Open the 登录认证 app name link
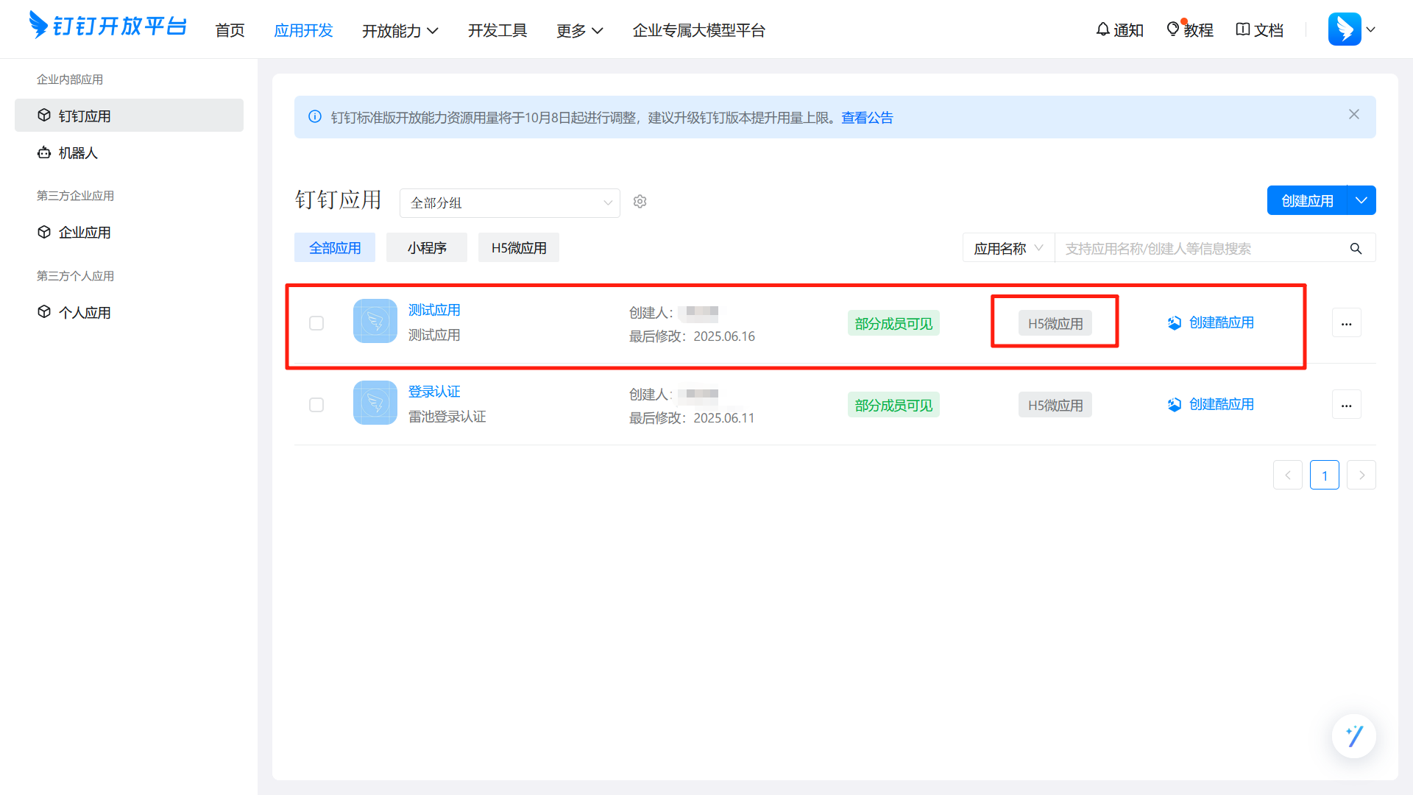This screenshot has width=1413, height=795. (x=434, y=392)
